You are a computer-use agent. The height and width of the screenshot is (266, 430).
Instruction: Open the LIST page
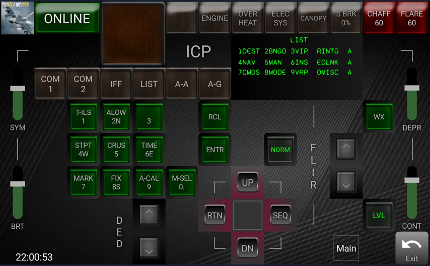[149, 84]
